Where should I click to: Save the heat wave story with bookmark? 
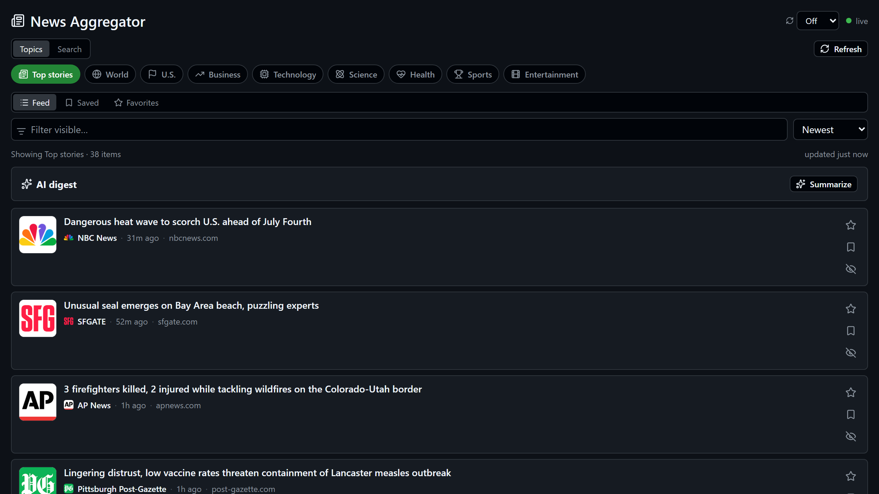pos(851,247)
